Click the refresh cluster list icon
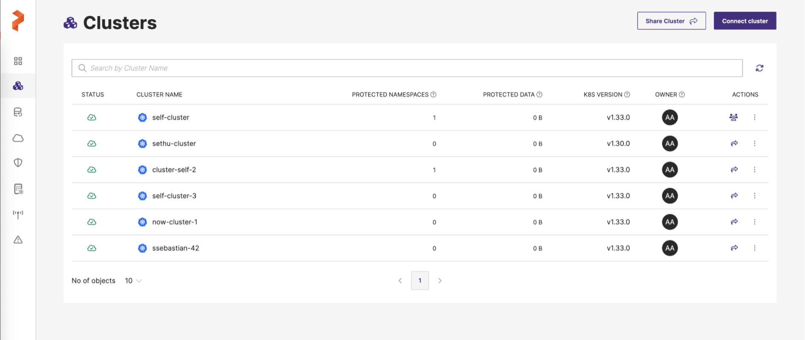 click(x=759, y=68)
